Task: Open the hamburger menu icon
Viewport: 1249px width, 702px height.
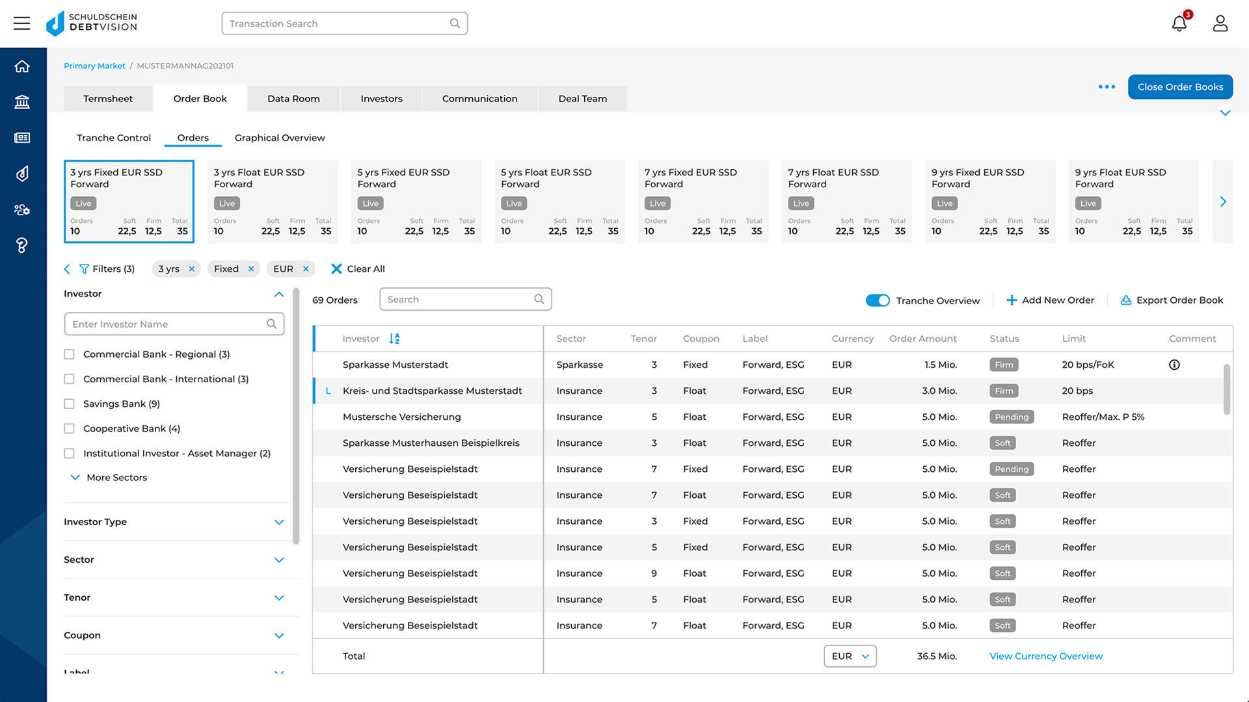Action: [x=21, y=24]
